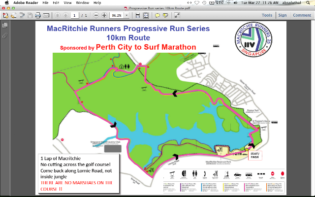Screen dimensions: 315x197
Task: Send file via email envelope icon
Action: 46,15
